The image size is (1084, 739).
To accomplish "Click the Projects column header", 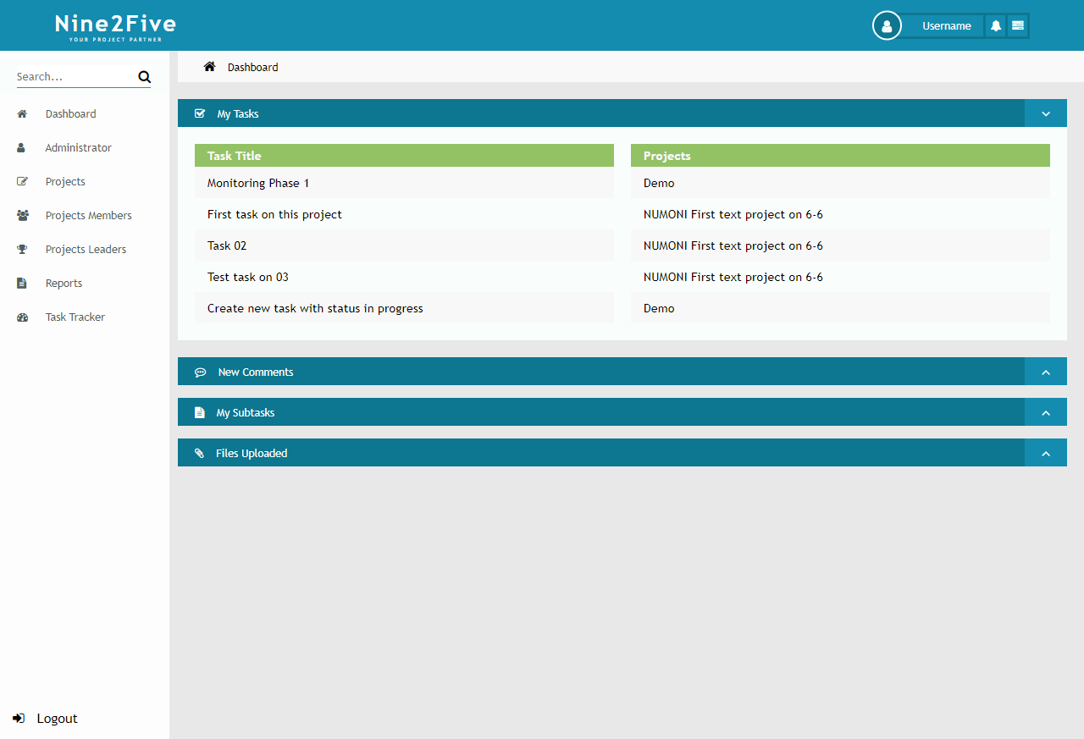I will (840, 156).
